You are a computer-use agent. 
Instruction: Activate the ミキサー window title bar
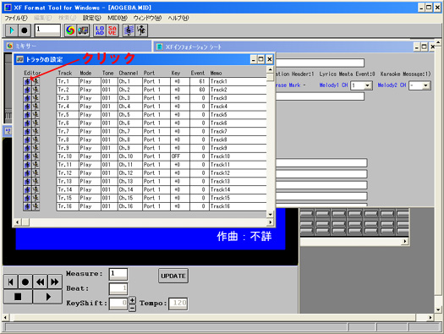click(x=78, y=46)
